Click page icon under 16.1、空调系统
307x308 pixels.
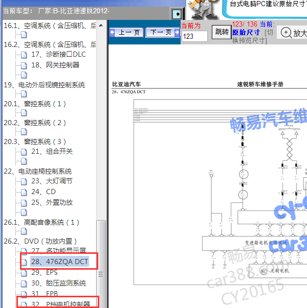[x=24, y=35]
